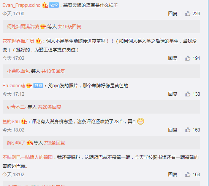Screen dimensions: 209x186
Task: Show all 共20条回复 replies
Action: point(49,107)
